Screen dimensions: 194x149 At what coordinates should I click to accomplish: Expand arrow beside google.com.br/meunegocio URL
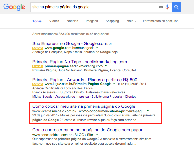[97, 48]
